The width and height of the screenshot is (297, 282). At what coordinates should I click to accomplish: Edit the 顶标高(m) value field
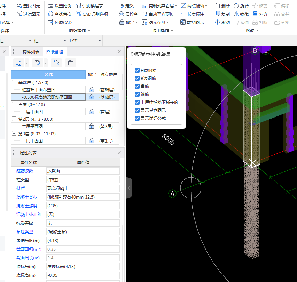coord(83,266)
